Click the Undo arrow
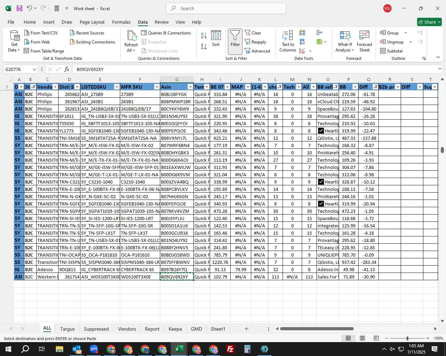 click(x=29, y=8)
